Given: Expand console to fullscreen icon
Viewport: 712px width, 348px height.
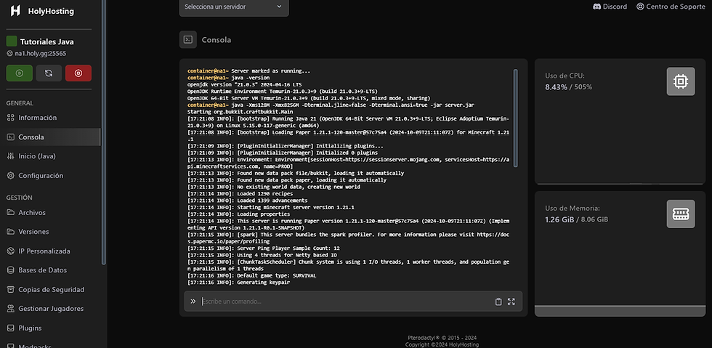Looking at the screenshot, I should coord(511,302).
